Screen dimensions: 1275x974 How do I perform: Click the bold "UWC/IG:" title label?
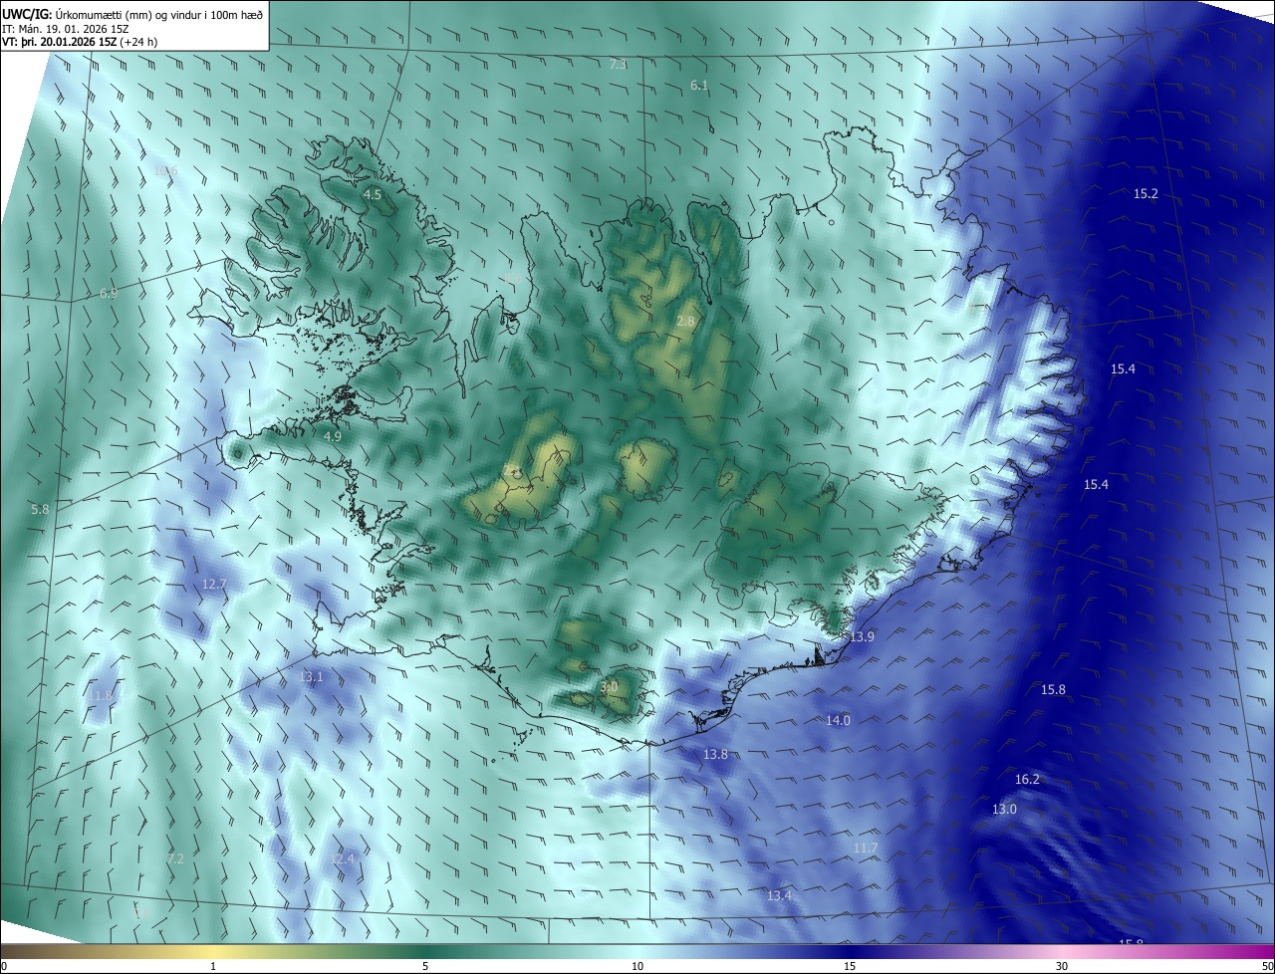pyautogui.click(x=27, y=15)
